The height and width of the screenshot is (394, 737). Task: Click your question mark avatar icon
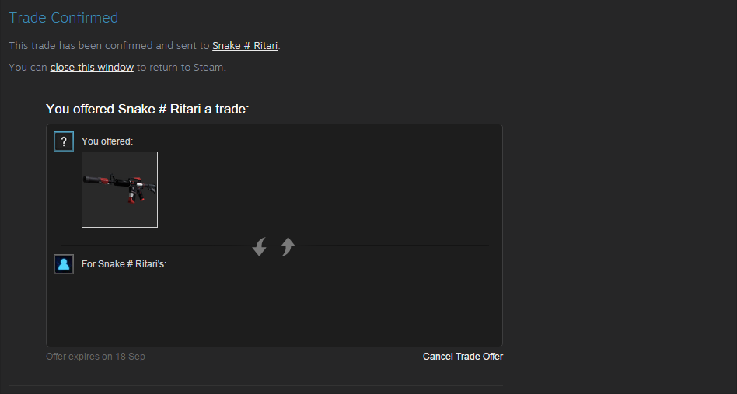pyautogui.click(x=64, y=141)
